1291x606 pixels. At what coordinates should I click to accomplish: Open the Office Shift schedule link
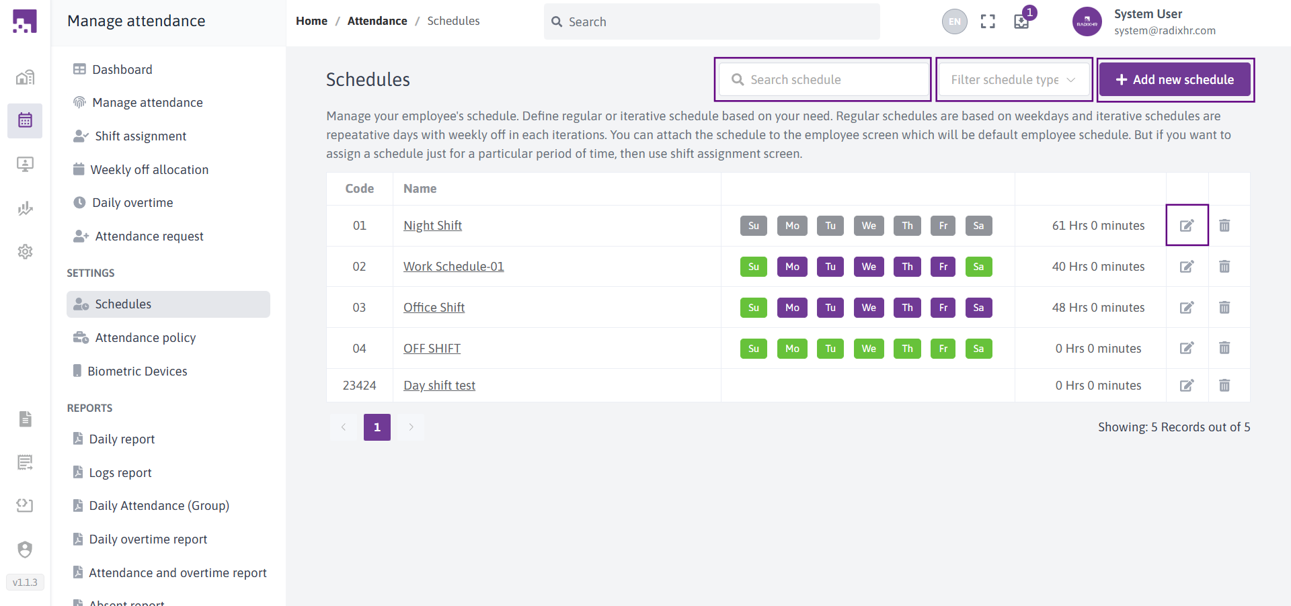(434, 308)
